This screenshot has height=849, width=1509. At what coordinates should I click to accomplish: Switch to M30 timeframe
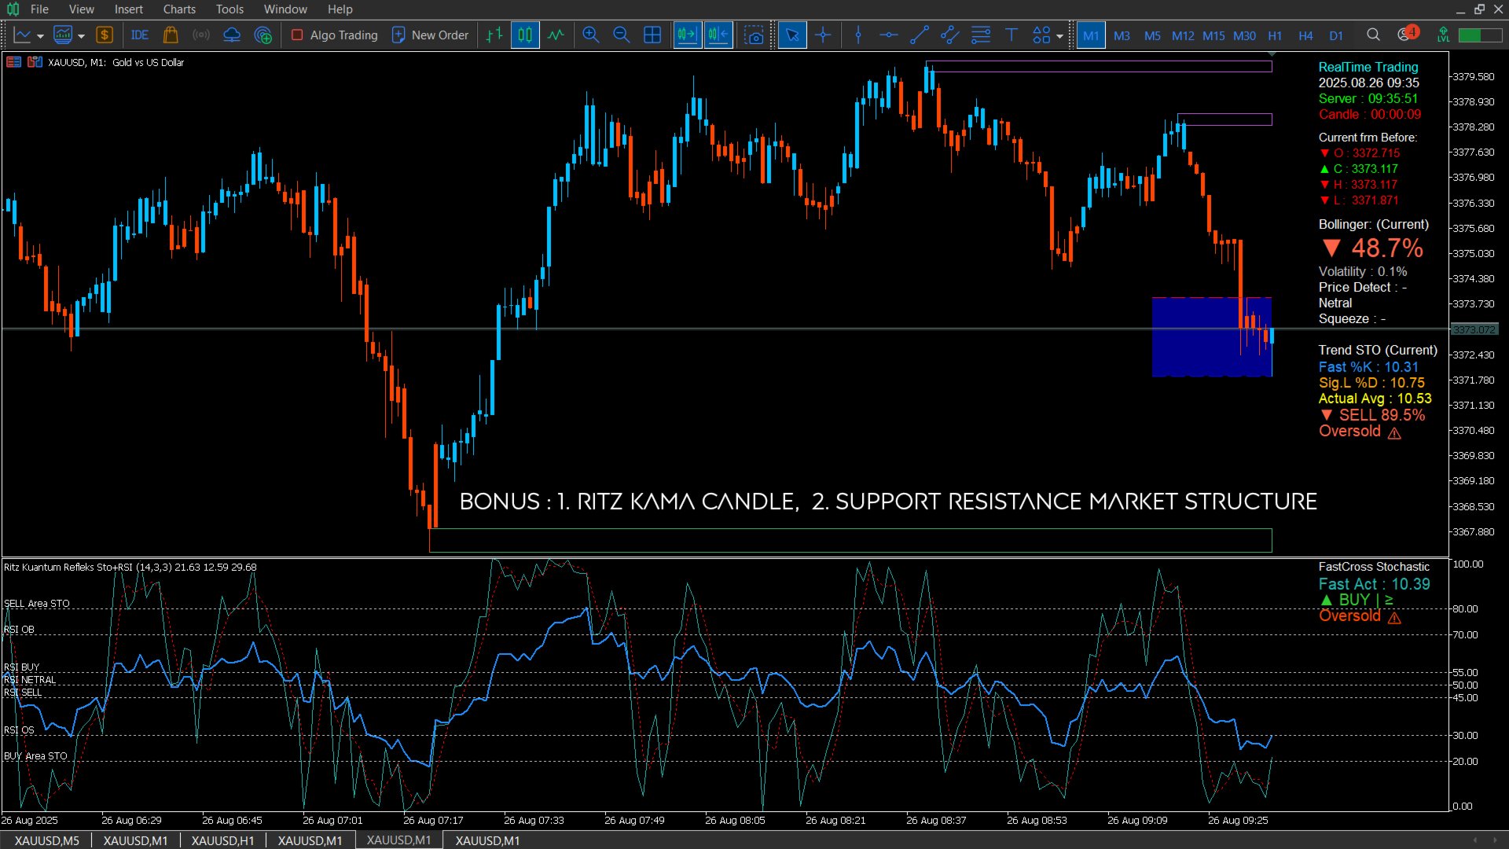pos(1244,35)
